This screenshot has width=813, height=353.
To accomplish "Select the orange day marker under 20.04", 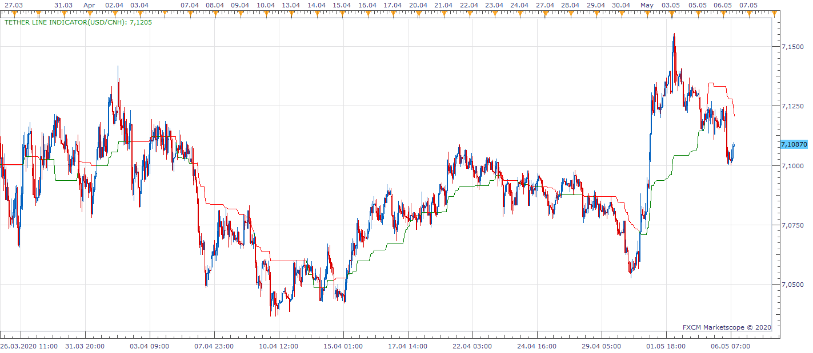I will point(418,13).
